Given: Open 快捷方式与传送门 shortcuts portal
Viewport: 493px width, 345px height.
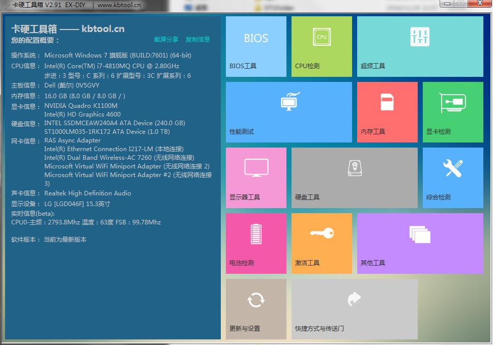Looking at the screenshot, I should 354,308.
